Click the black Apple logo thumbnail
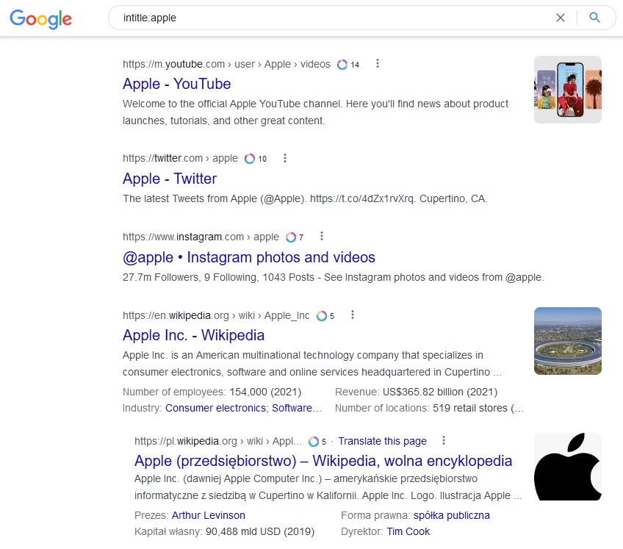623x549 pixels. pos(567,466)
